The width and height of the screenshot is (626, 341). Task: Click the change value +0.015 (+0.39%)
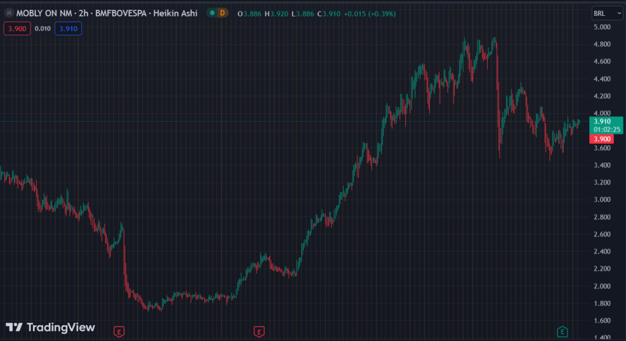[x=370, y=13]
